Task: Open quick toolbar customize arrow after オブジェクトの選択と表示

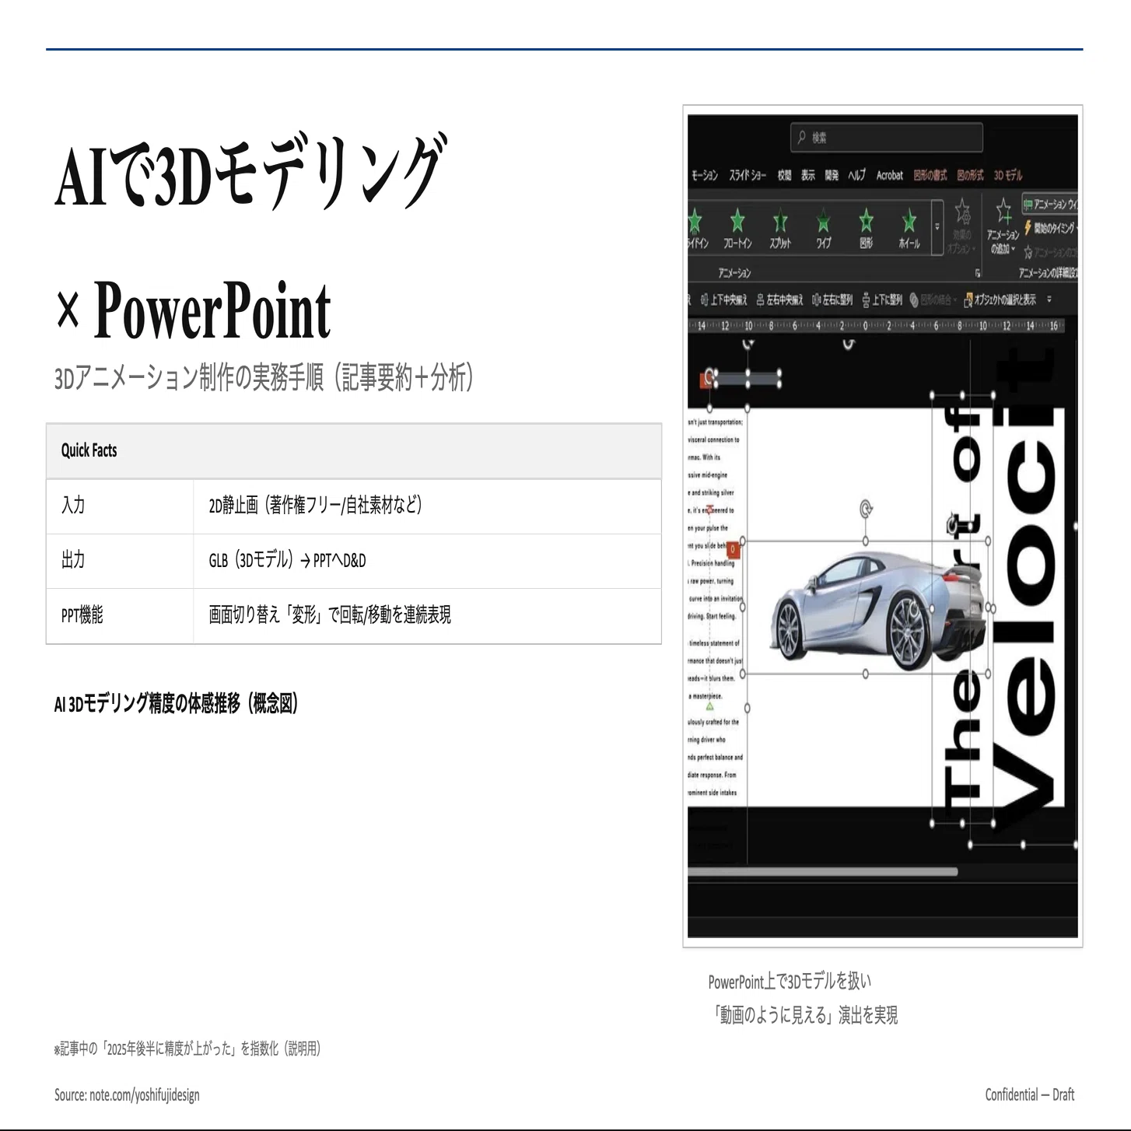Action: pyautogui.click(x=1049, y=299)
